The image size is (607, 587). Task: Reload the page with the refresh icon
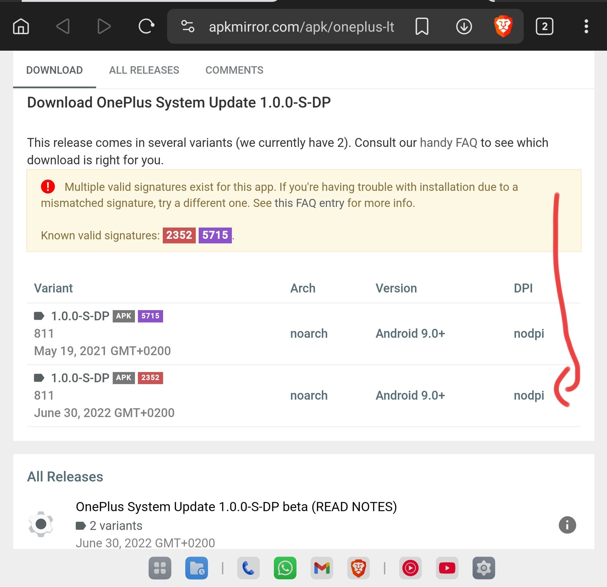tap(146, 26)
